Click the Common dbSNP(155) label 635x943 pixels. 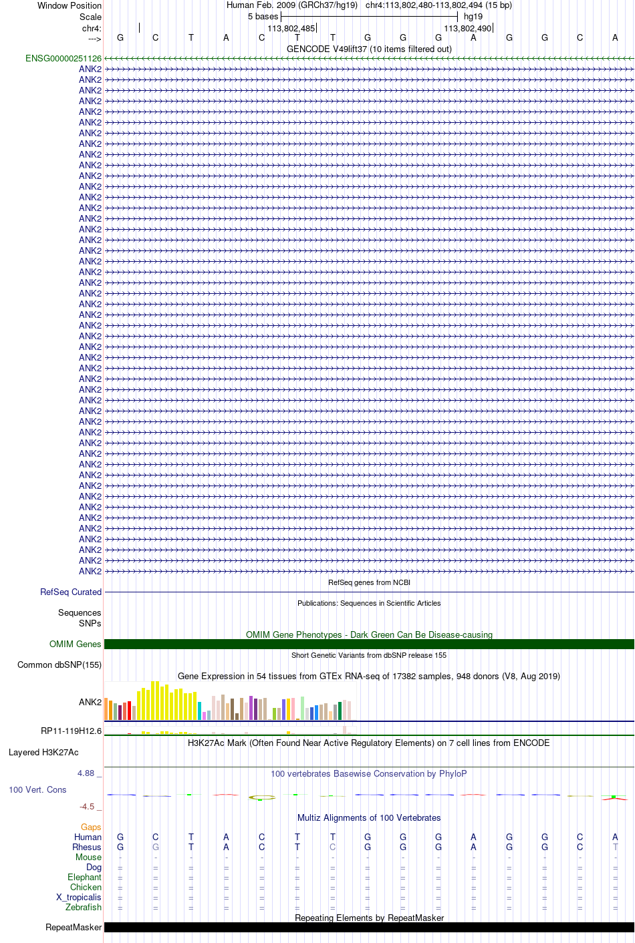59,665
